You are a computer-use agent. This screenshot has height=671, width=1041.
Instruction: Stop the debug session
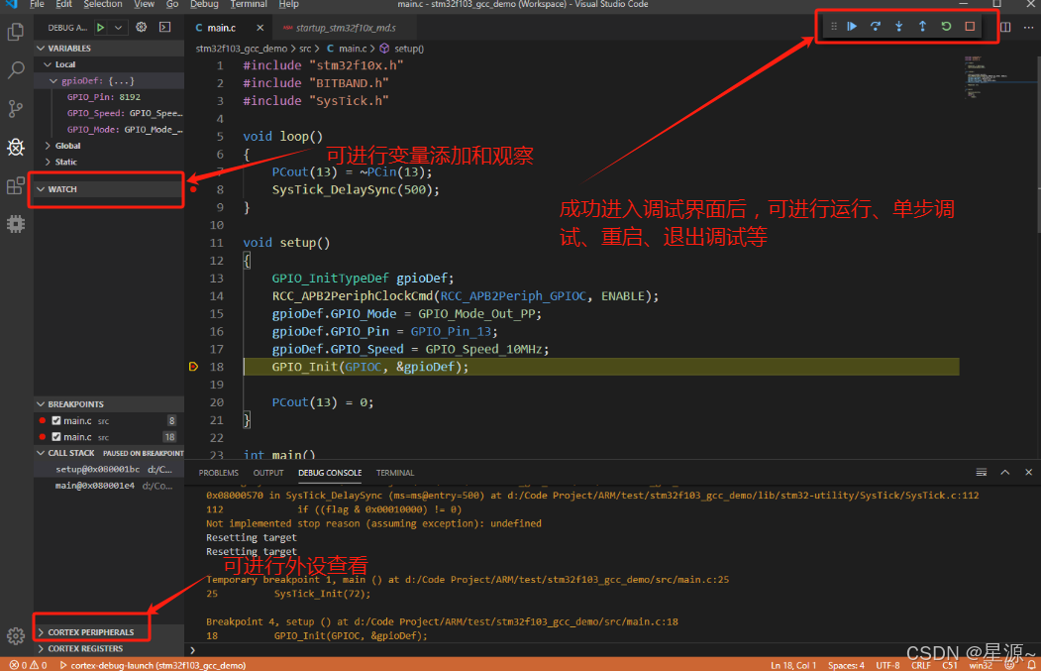tap(970, 27)
